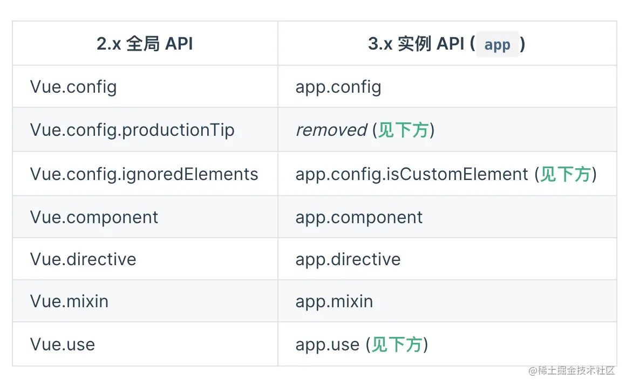Open the 见下方 link beside removed
Screen dimensions: 626x387
pos(403,130)
